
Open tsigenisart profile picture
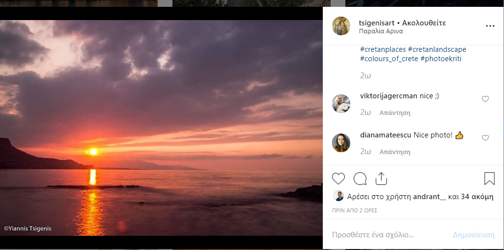pyautogui.click(x=341, y=26)
